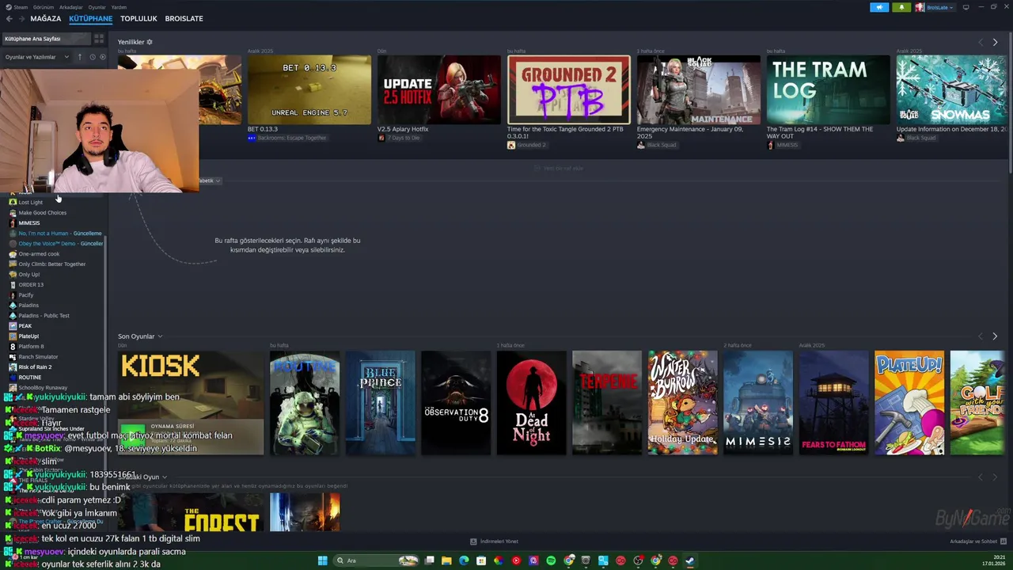Image resolution: width=1013 pixels, height=570 pixels.
Task: Toggle recent activity clock filter
Action: pyautogui.click(x=92, y=57)
